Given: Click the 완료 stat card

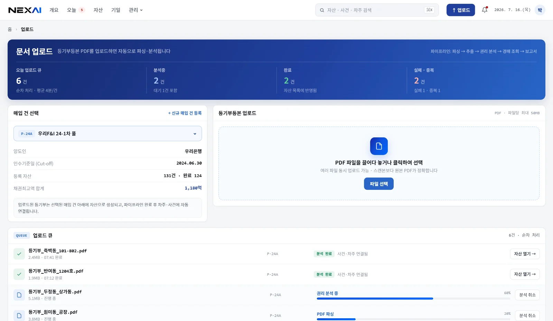Looking at the screenshot, I should coord(342,80).
